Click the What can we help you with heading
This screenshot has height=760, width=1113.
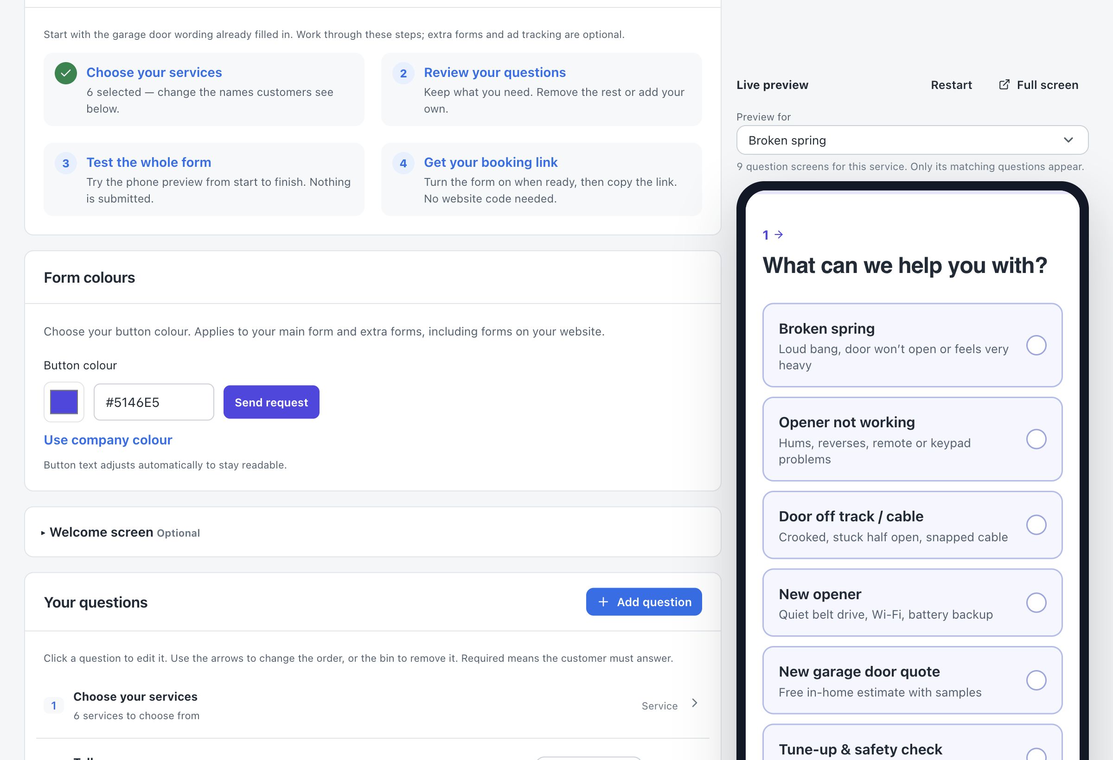click(905, 266)
